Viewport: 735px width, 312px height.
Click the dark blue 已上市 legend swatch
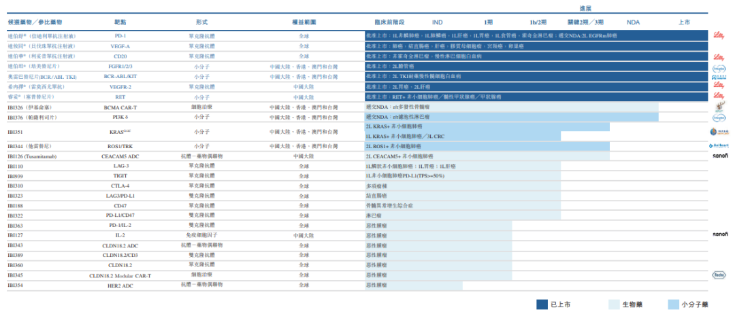[x=542, y=304]
